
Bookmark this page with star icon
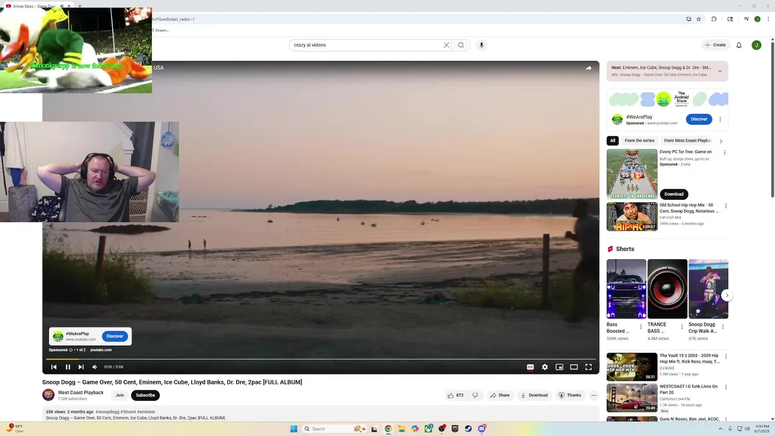point(699,19)
